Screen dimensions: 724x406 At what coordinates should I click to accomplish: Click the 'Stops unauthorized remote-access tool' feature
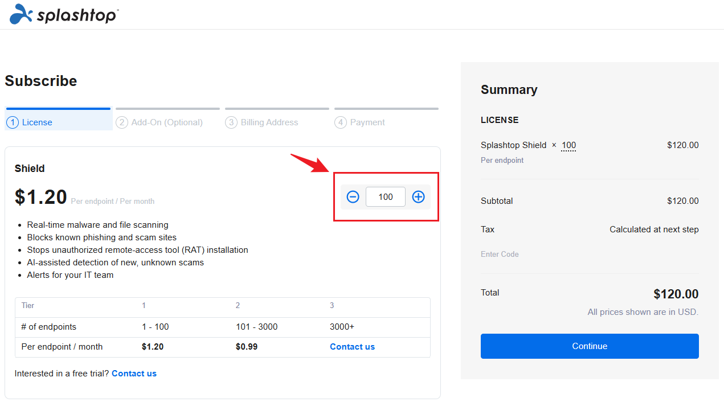tap(137, 250)
